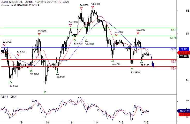Click the red triangle marker at 54.8700
Screen dimensions: 190x124
pos(81,9)
